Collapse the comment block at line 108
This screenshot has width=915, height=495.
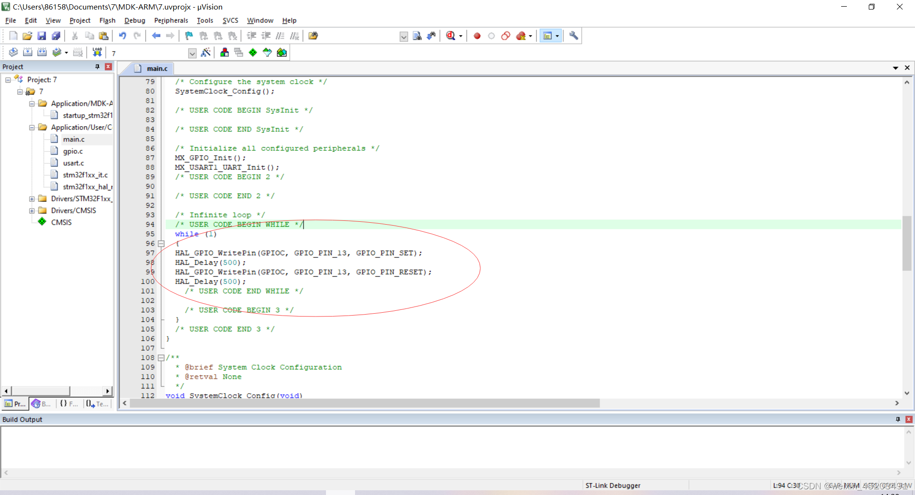click(161, 358)
